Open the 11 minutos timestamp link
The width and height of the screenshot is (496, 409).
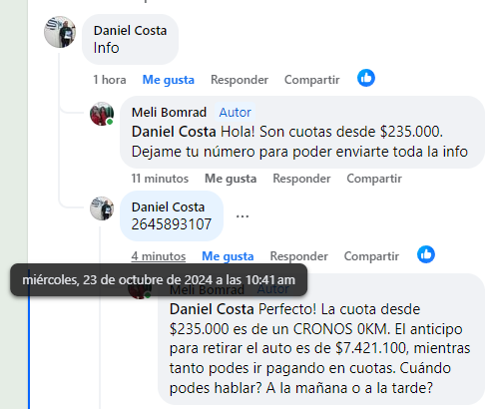pyautogui.click(x=160, y=179)
